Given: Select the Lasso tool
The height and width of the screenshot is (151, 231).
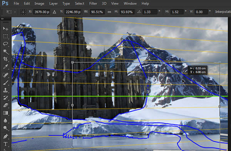Looking at the screenshot, I should (5, 44).
